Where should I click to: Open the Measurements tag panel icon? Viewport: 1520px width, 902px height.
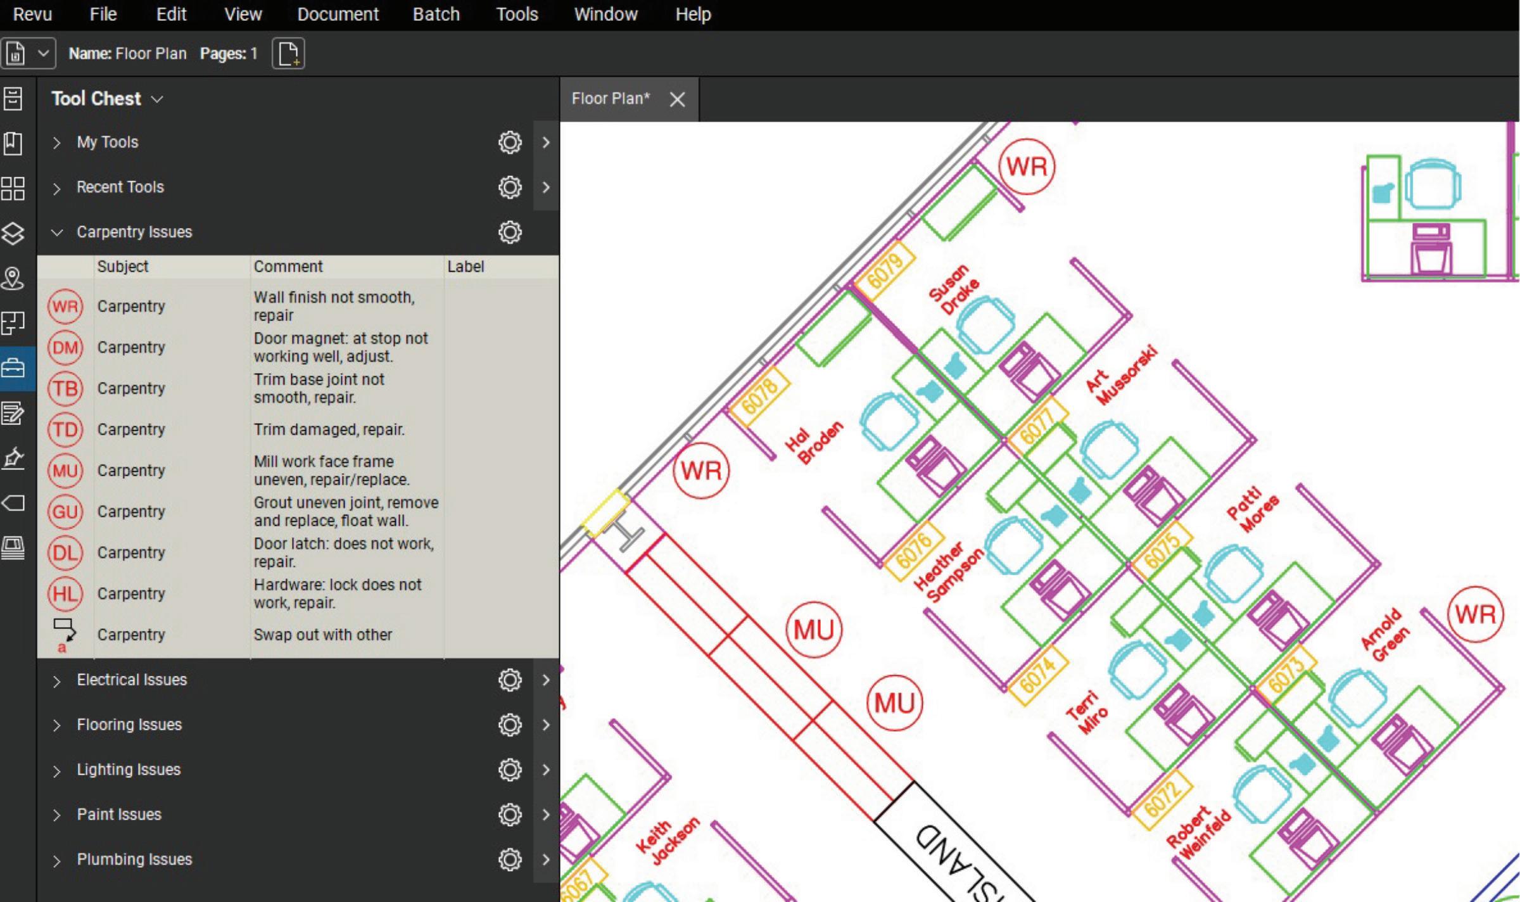(13, 503)
